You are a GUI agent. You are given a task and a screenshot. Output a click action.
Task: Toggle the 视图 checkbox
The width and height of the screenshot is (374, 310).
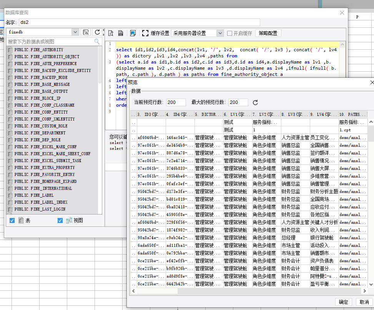coord(60,220)
